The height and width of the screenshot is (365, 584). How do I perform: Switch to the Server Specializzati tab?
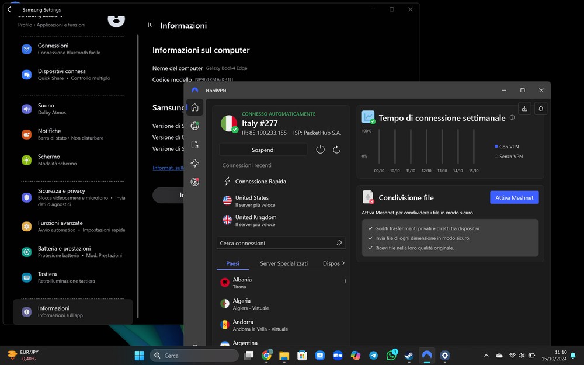(x=284, y=263)
